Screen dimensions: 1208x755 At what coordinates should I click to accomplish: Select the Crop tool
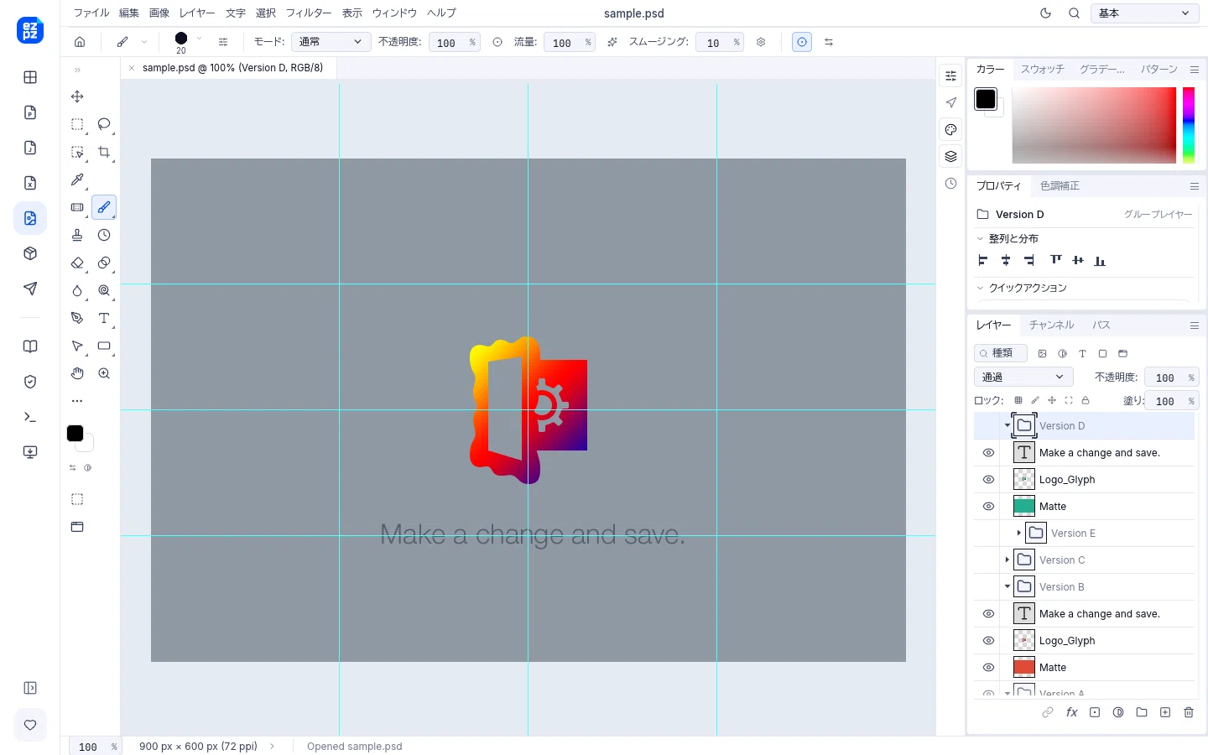(104, 152)
